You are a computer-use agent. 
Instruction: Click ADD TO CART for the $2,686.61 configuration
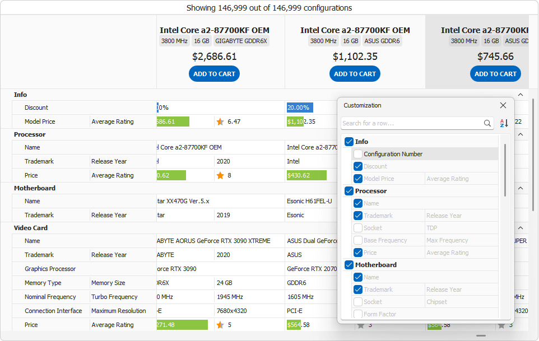(214, 73)
